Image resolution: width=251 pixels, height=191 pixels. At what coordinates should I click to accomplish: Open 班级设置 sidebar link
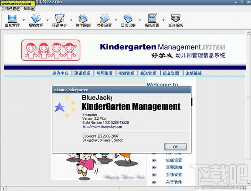pyautogui.click(x=174, y=160)
